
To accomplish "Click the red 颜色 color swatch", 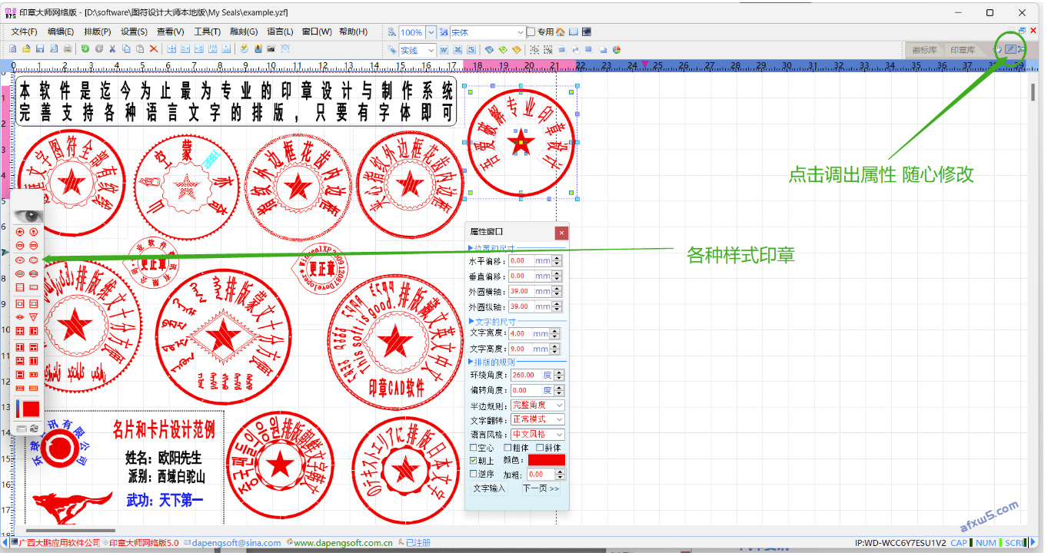I will [546, 461].
